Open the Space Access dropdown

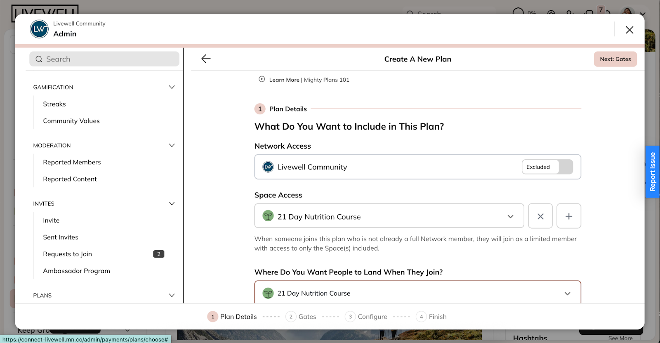tap(389, 216)
